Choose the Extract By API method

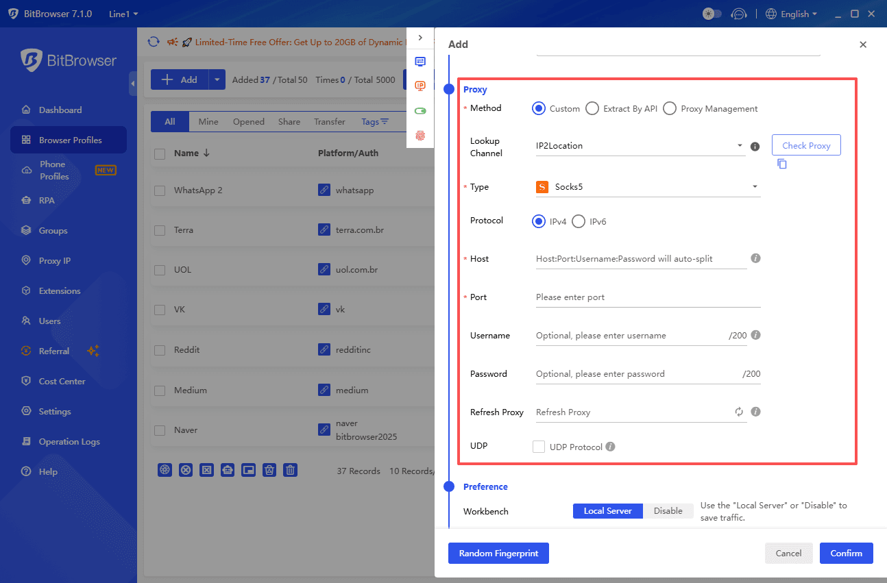[592, 108]
